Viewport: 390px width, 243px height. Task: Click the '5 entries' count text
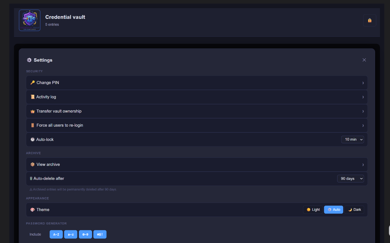pyautogui.click(x=52, y=25)
